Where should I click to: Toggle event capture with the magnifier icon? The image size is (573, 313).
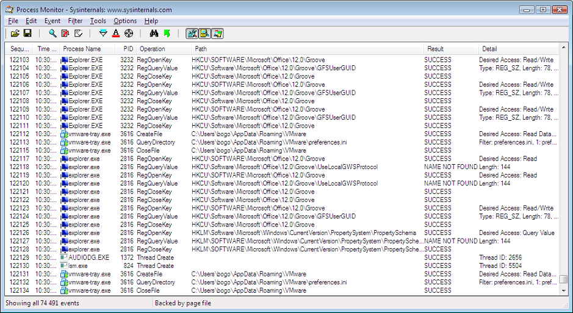point(52,34)
